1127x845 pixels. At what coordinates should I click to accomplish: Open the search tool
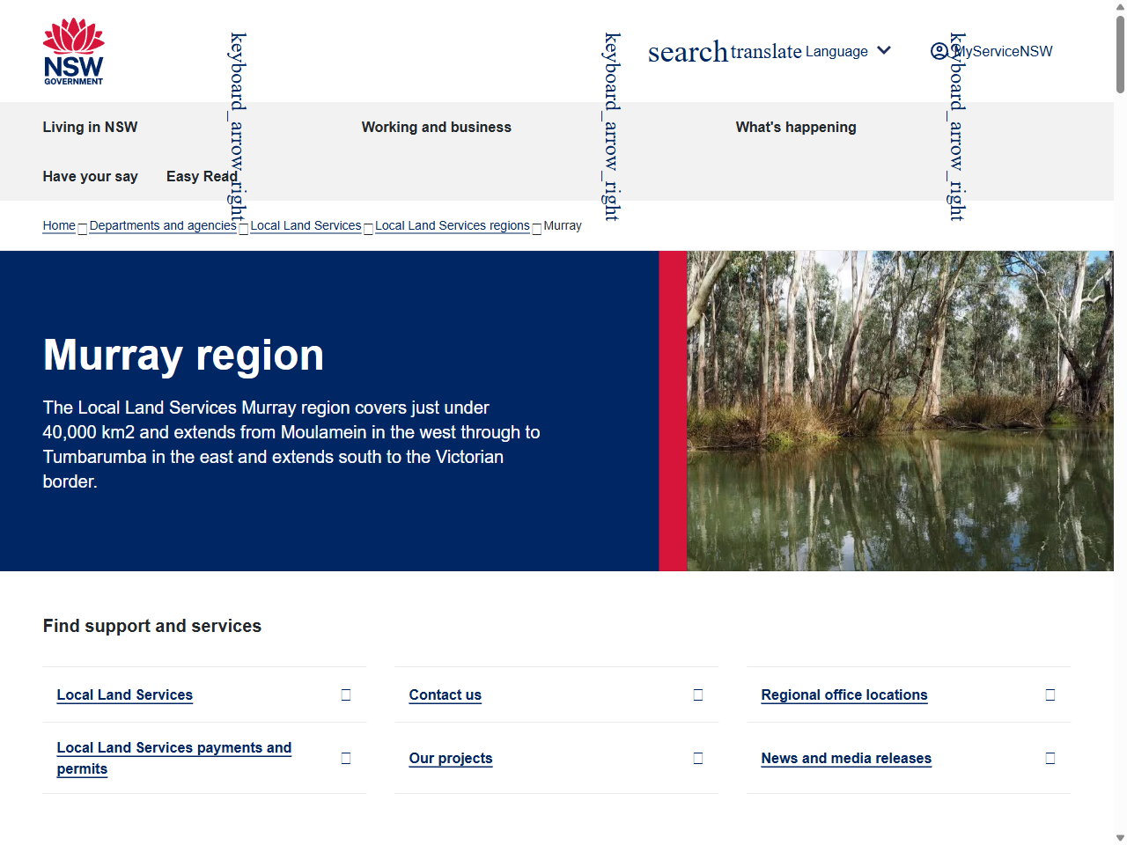[688, 52]
